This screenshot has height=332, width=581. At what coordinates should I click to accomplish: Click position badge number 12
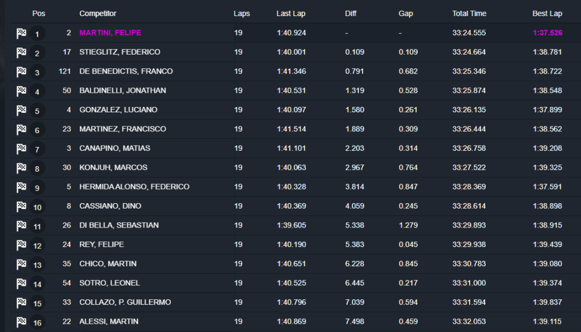(x=38, y=246)
